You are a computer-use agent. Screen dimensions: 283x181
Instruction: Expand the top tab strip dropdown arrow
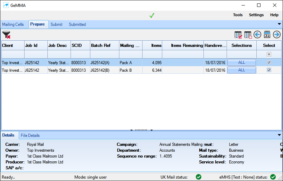279,24
